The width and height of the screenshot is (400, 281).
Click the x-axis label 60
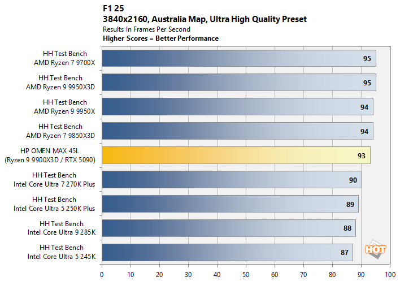click(275, 275)
